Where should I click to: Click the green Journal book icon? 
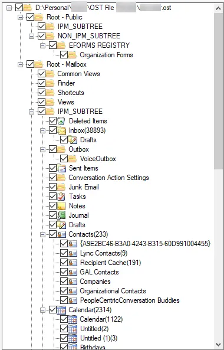coord(61,215)
